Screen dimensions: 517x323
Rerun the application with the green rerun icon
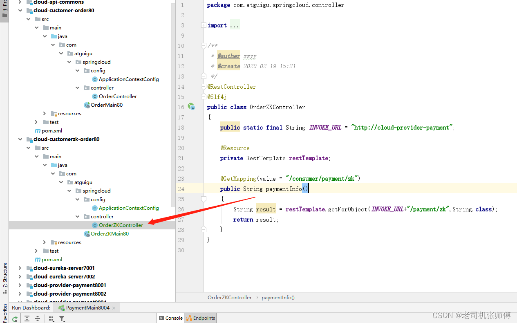[x=15, y=319]
